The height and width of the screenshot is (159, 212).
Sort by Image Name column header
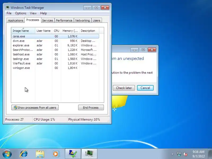coord(23,31)
